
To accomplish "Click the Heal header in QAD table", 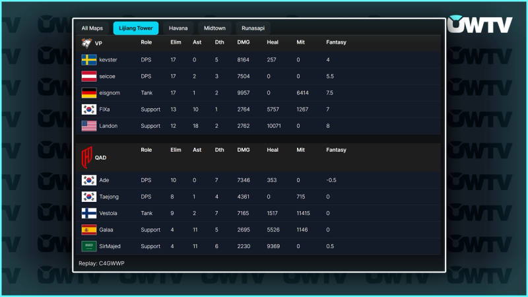I will 273,150.
